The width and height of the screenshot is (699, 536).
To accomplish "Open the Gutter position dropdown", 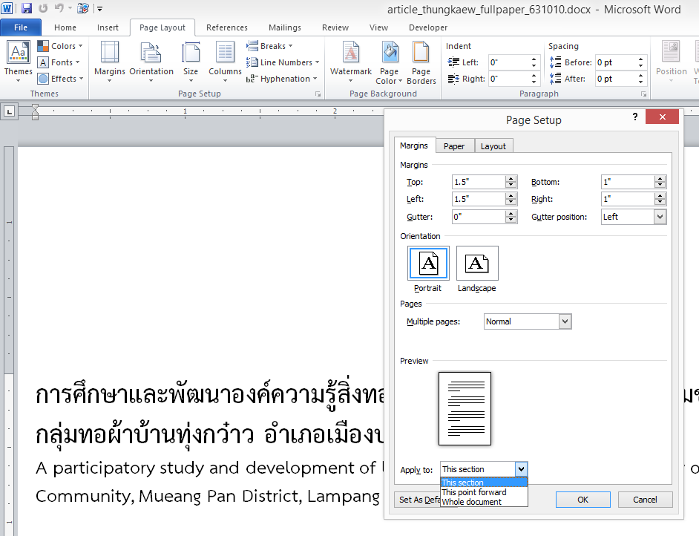I will click(660, 217).
